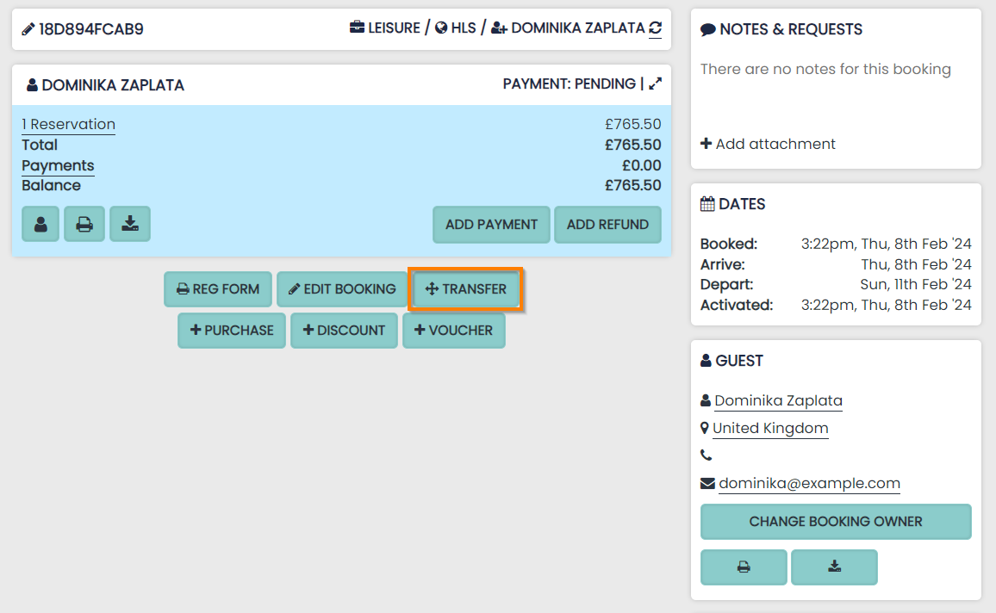Click the pencil icon beside booking reference
Viewport: 996px width, 613px height.
tap(28, 29)
